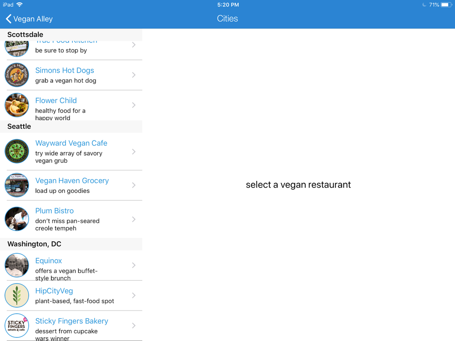Expand Wayward Vegan Cafe row chevron
Image resolution: width=455 pixels, height=341 pixels.
click(x=133, y=152)
